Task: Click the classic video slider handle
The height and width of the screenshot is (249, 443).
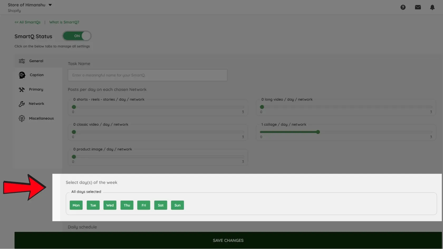Action: (x=74, y=132)
